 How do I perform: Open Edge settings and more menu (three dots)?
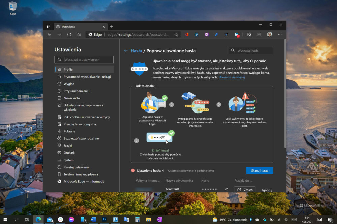click(x=280, y=34)
